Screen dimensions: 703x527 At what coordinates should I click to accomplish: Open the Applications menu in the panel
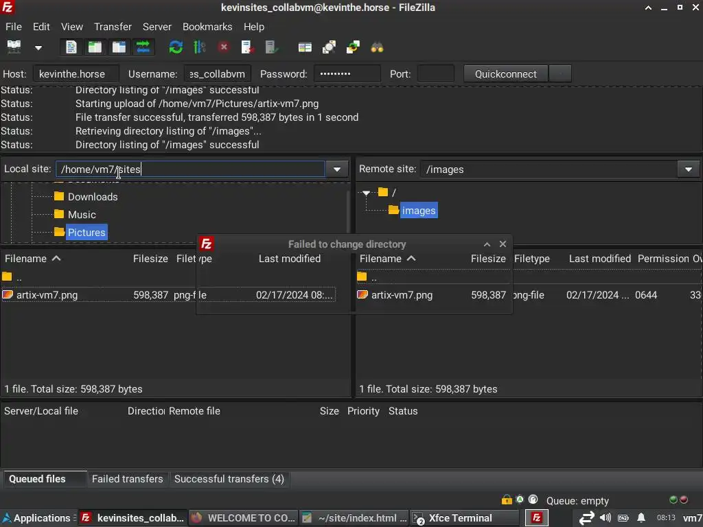click(x=38, y=518)
